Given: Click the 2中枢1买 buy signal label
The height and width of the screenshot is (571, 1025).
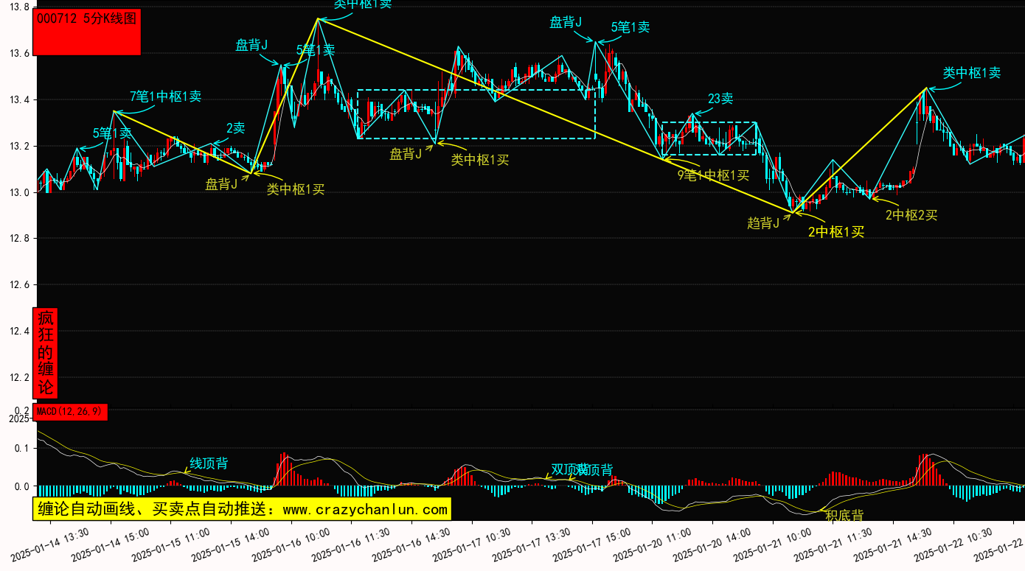Looking at the screenshot, I should tap(835, 232).
